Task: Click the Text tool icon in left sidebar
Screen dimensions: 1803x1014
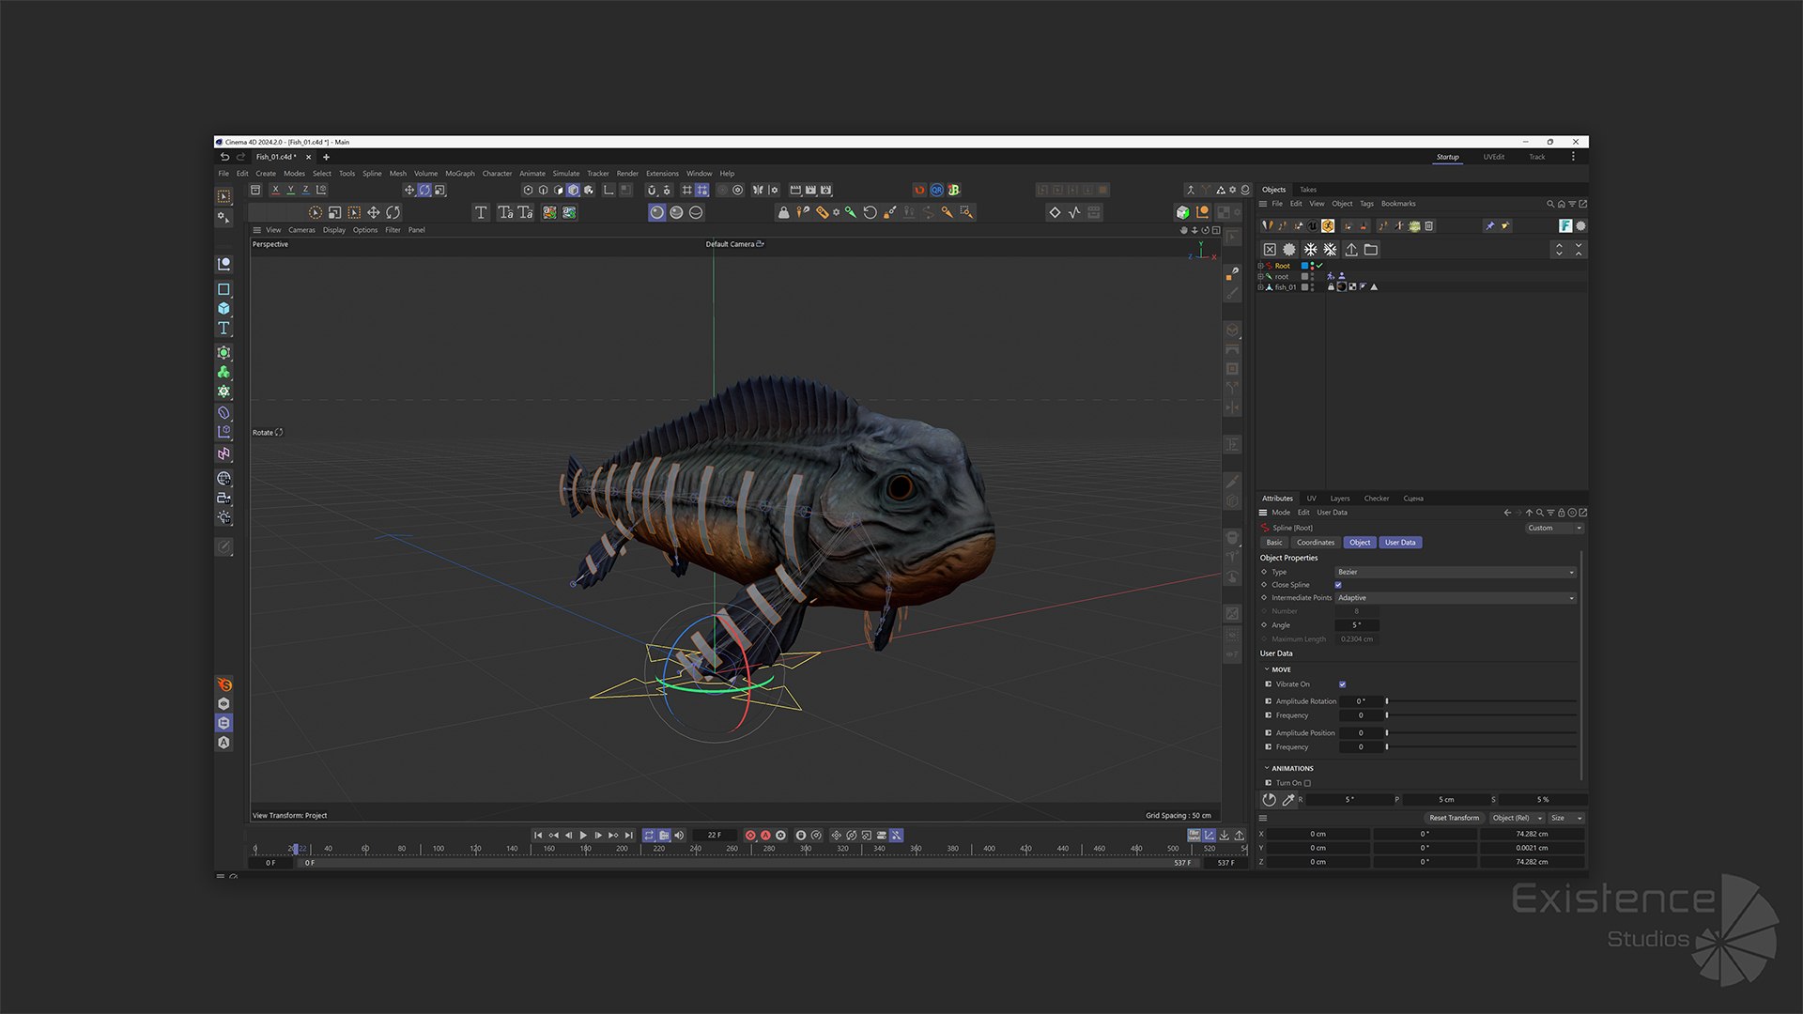Action: 223,328
